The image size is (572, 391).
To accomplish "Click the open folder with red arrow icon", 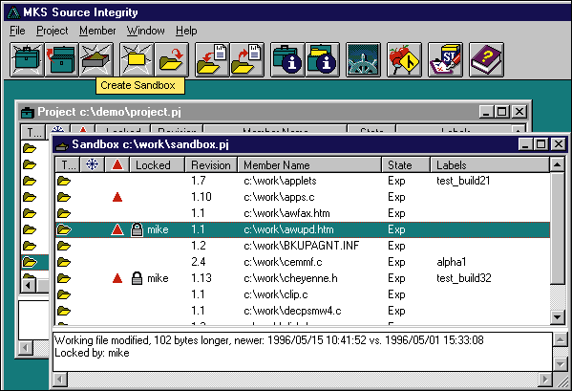I will pos(172,59).
